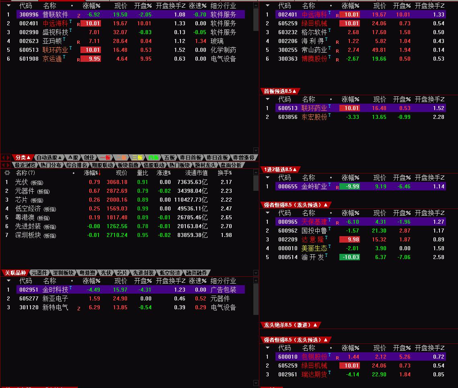Select the 融资融券 tab
Viewport: 458px width, 388px height.
(x=196, y=273)
